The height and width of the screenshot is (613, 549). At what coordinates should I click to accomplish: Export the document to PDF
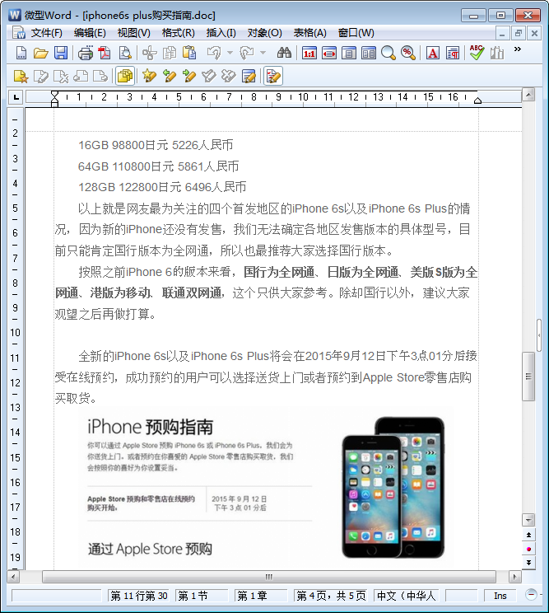coord(105,53)
